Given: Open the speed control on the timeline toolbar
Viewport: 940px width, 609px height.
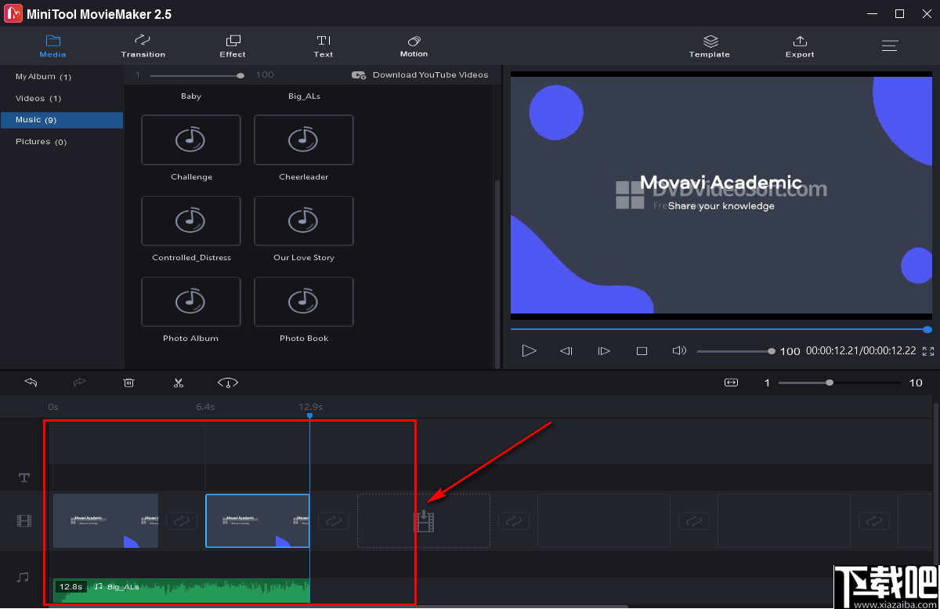Looking at the screenshot, I should [227, 382].
